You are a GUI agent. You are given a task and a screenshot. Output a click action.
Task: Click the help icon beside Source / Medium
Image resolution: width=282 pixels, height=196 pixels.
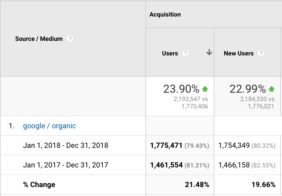click(x=70, y=39)
